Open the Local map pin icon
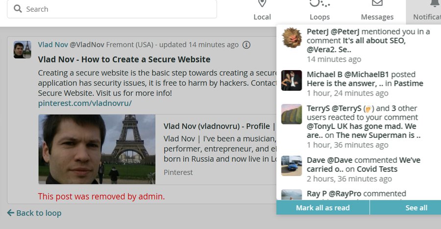Image resolution: width=441 pixels, height=229 pixels. point(262,3)
